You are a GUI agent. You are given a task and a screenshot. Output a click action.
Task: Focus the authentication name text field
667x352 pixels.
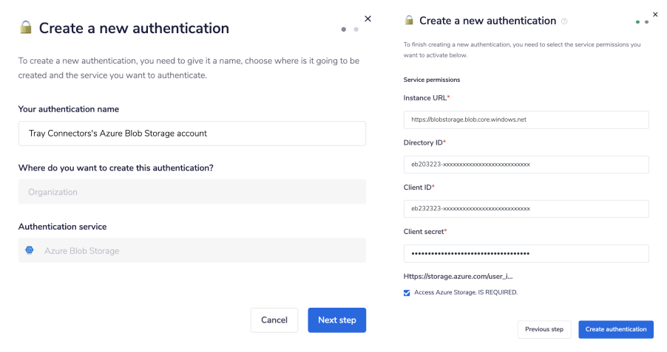point(192,134)
